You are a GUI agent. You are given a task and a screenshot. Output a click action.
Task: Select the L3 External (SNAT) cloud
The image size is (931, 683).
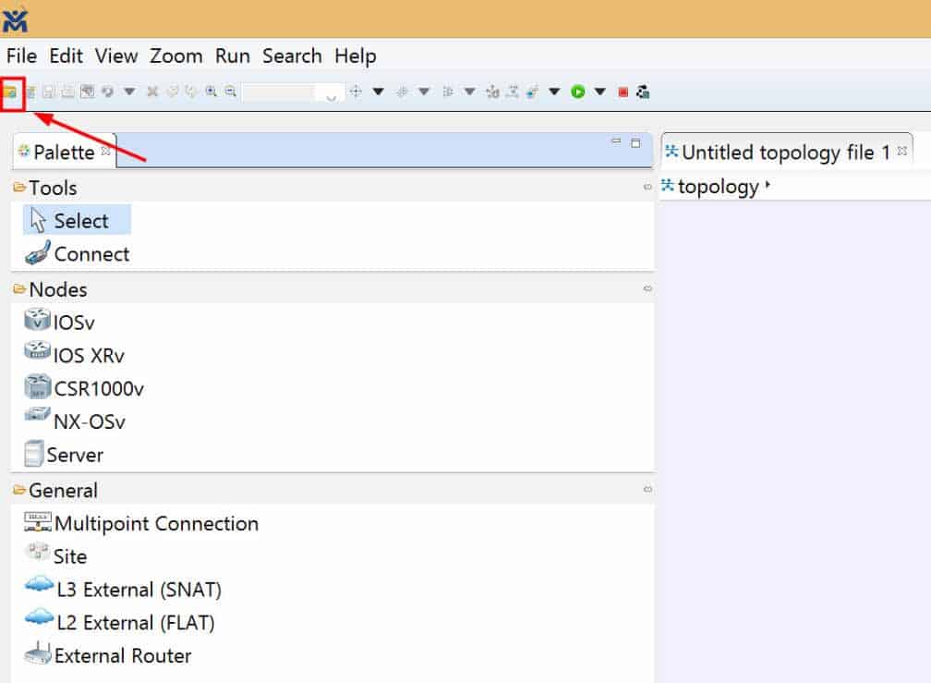pos(123,589)
